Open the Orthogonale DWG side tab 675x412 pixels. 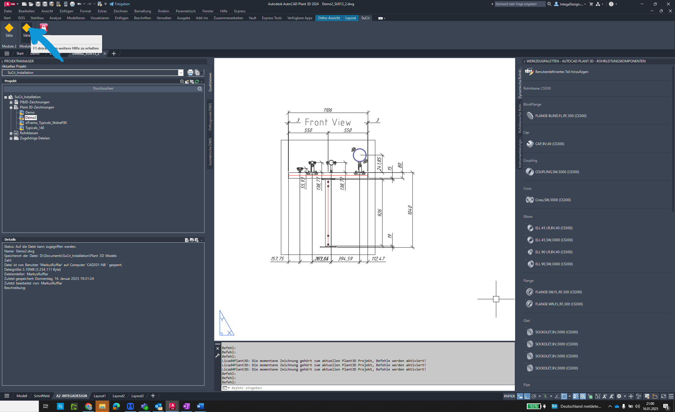[x=210, y=117]
